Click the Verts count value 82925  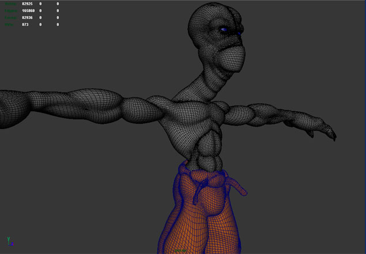tap(27, 4)
